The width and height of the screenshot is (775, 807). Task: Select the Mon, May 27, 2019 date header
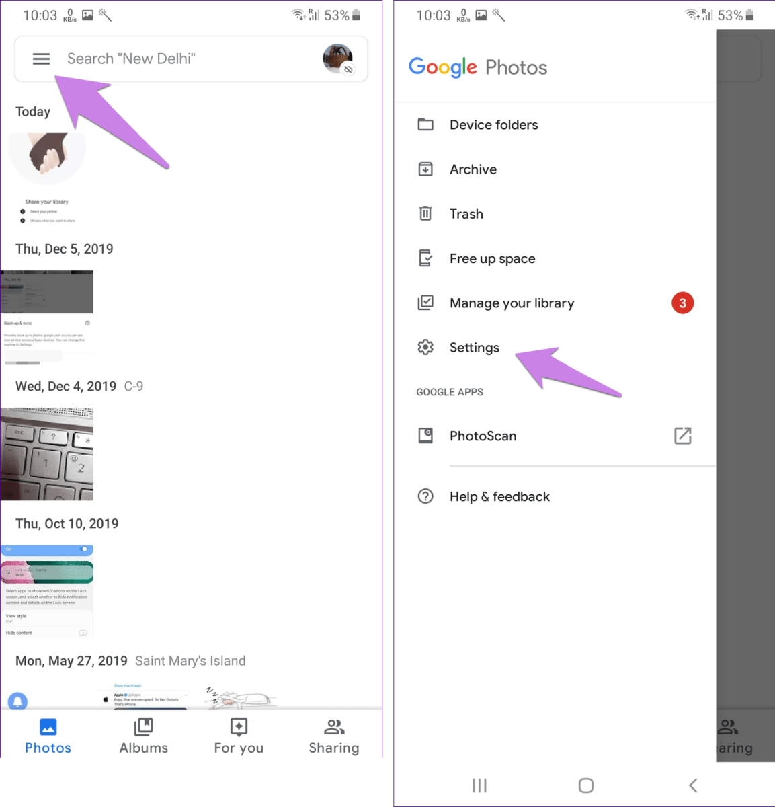click(x=71, y=661)
